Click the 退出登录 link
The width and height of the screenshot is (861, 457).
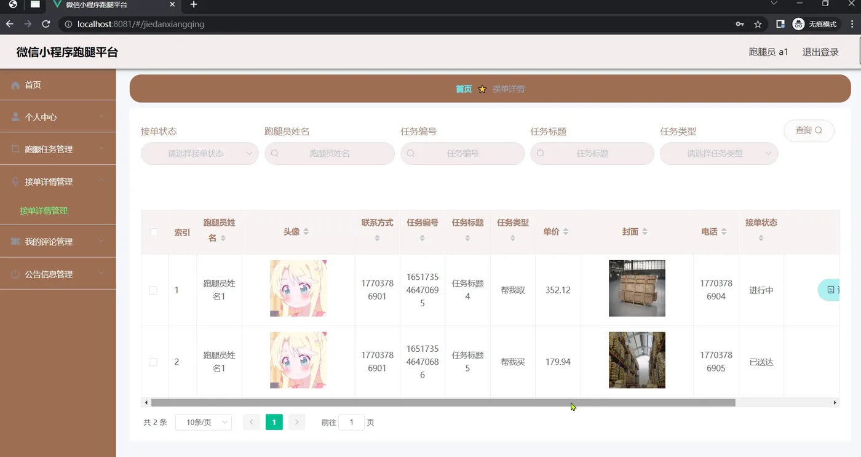point(820,52)
